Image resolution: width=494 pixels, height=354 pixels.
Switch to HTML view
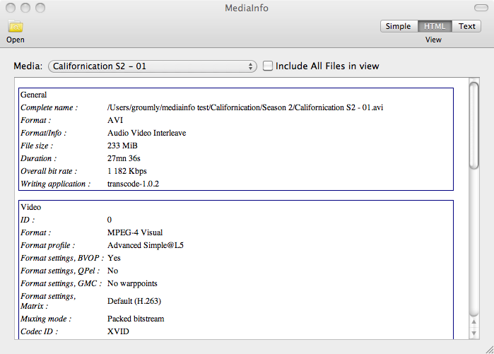point(435,26)
